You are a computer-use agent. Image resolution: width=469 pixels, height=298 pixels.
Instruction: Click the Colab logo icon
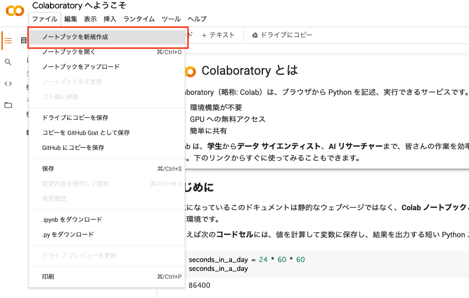pyautogui.click(x=14, y=11)
